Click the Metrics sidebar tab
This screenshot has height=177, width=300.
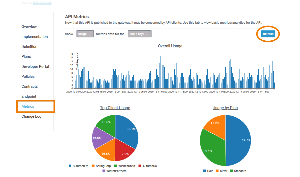28,106
